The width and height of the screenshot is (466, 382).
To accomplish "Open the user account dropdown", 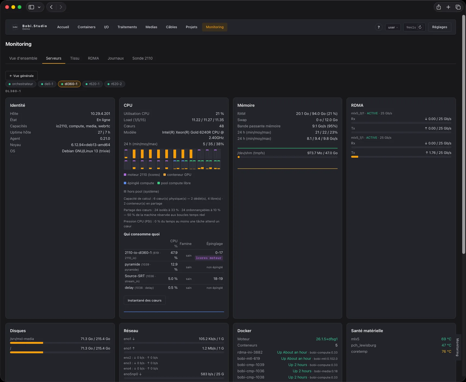I will [x=393, y=27].
